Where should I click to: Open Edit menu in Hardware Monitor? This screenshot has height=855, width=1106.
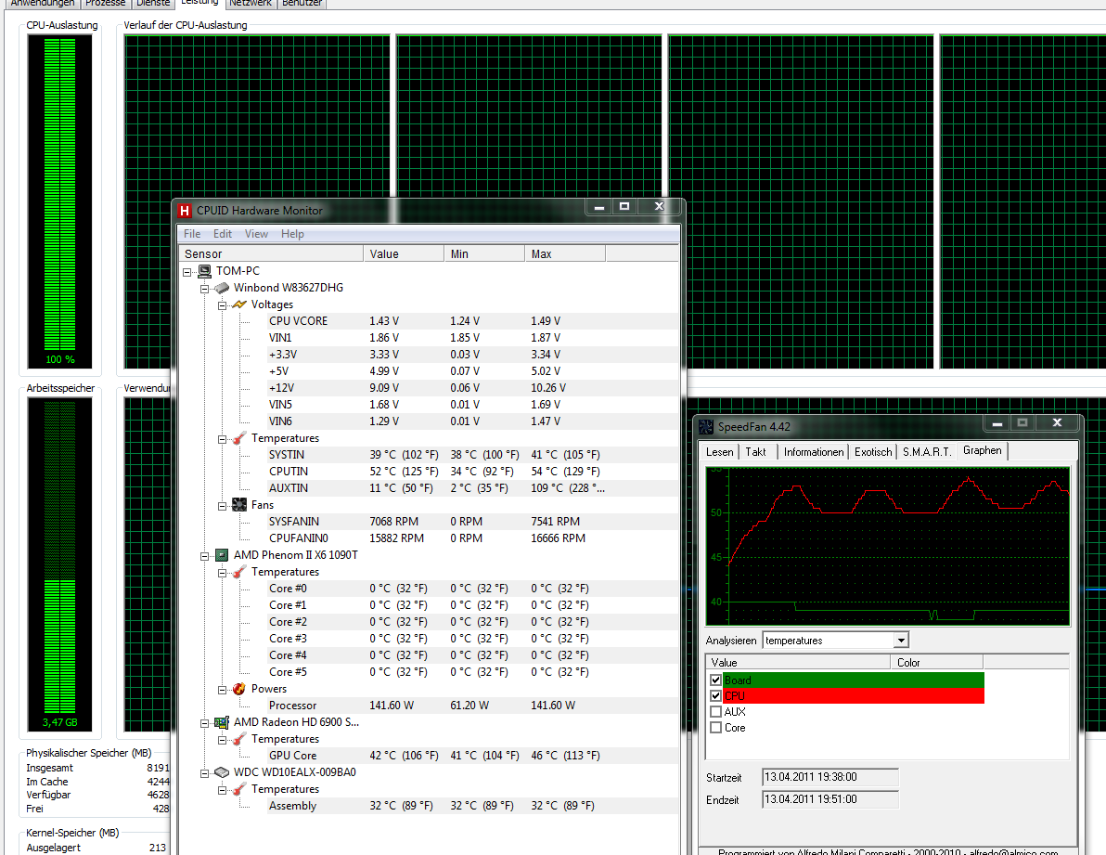tap(222, 234)
